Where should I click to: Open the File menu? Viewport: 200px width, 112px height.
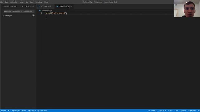pyautogui.click(x=2, y=2)
